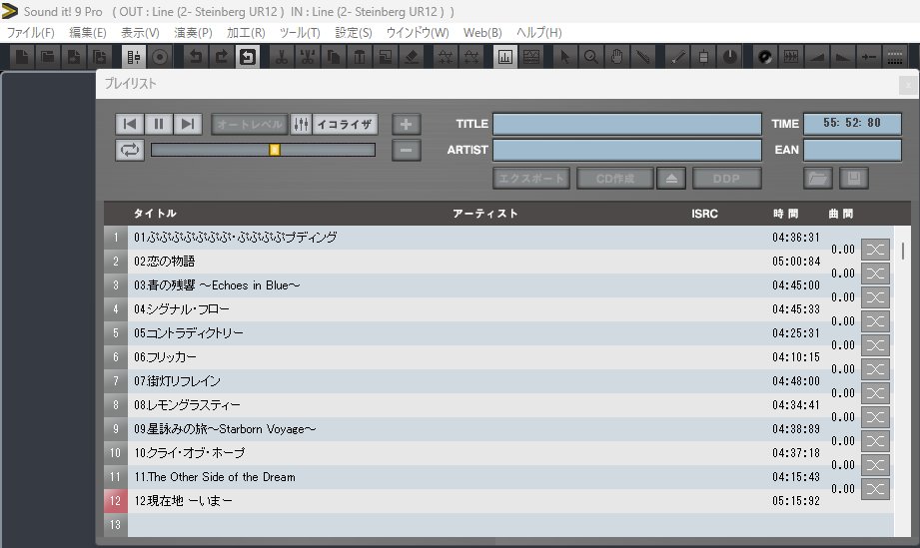This screenshot has width=920, height=548.
Task: Click the オートレベル button
Action: point(250,124)
